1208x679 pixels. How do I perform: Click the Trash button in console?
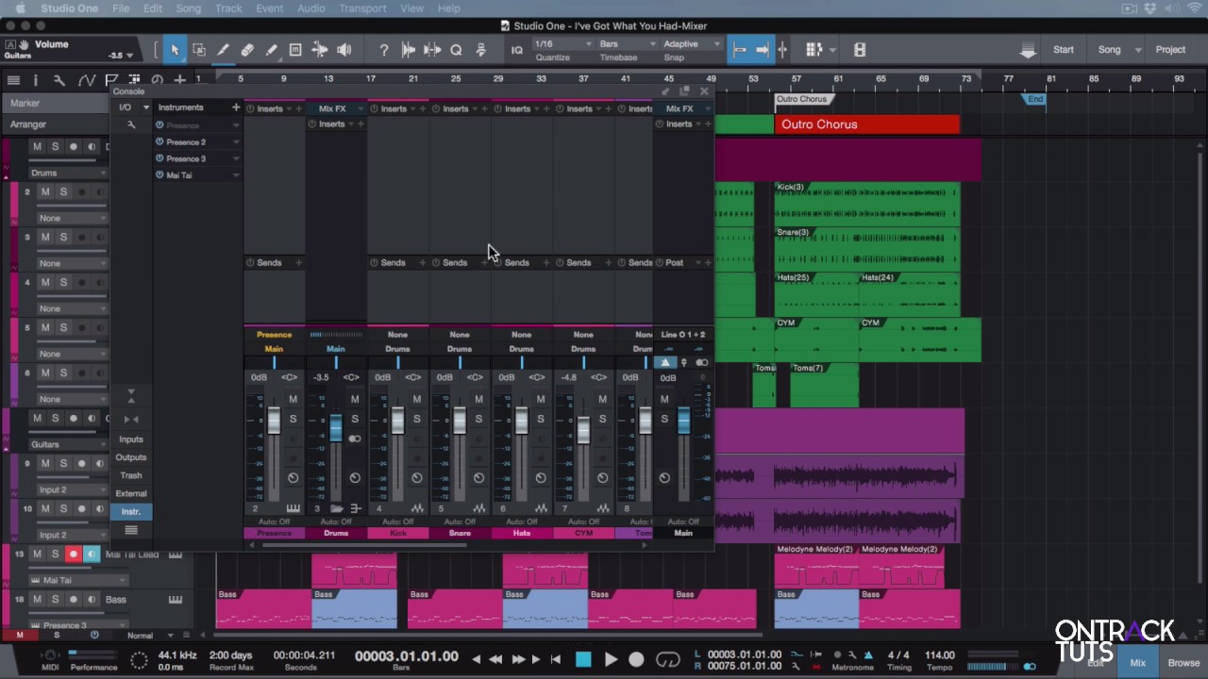click(131, 475)
